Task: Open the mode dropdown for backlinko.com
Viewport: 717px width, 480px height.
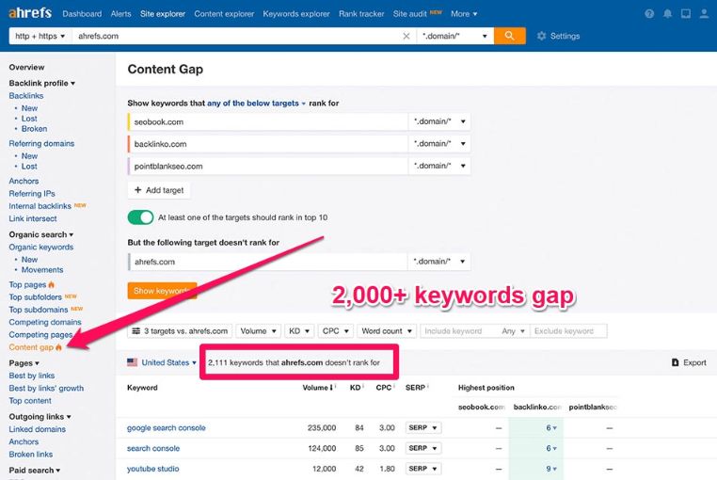Action: pos(439,144)
